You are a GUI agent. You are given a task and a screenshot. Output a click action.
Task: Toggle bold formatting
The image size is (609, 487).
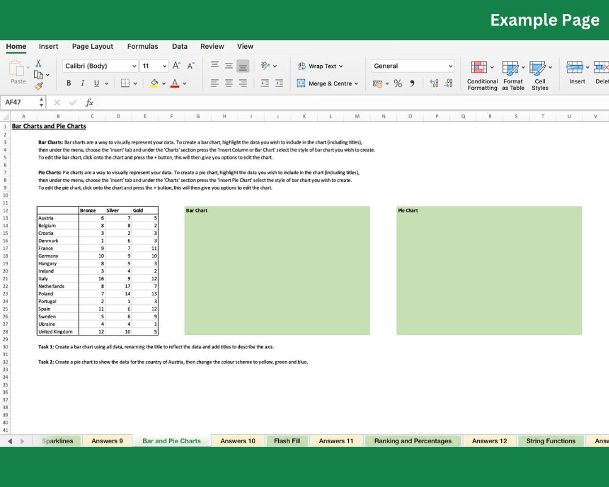pyautogui.click(x=68, y=84)
